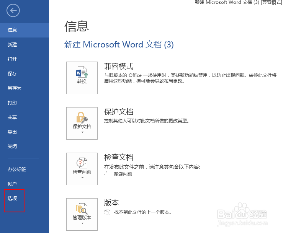Click the 检查文档 section heading

[x=119, y=157]
